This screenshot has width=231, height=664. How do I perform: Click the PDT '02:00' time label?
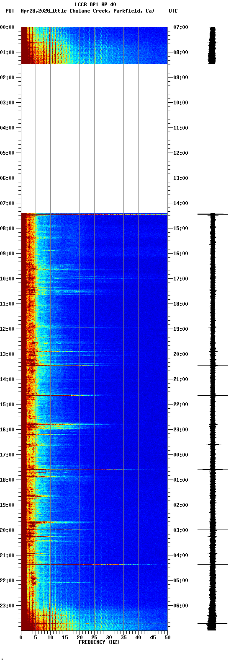coord(7,78)
